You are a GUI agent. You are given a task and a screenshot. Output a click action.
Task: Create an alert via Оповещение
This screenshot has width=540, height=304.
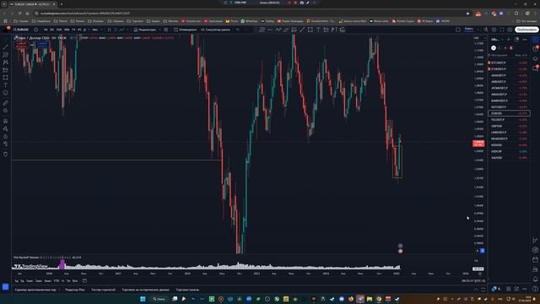click(186, 30)
